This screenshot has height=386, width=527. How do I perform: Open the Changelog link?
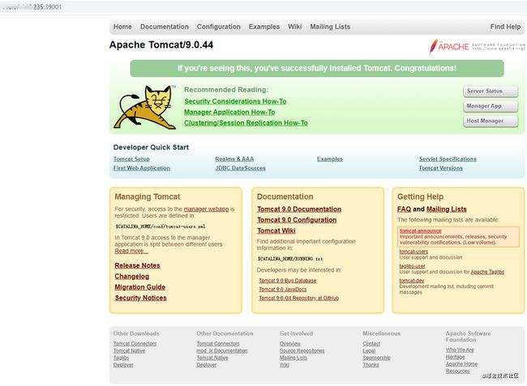tap(131, 276)
